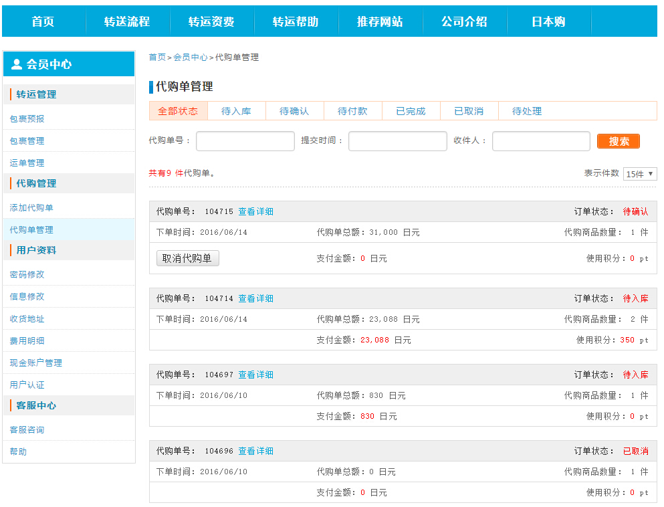Open 现金账户管理 from the sidebar
This screenshot has height=507, width=664.
click(x=35, y=363)
